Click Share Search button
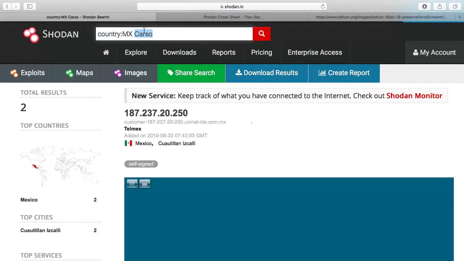 (191, 73)
